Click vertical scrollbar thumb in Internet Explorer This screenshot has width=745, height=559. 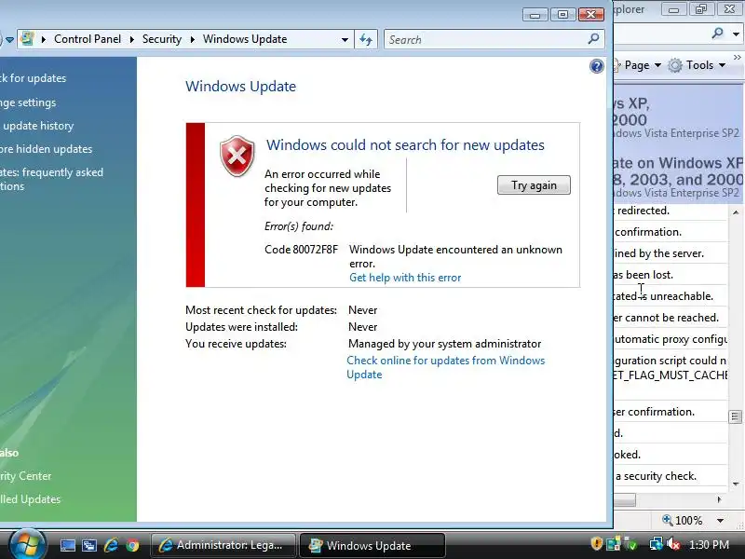(735, 416)
